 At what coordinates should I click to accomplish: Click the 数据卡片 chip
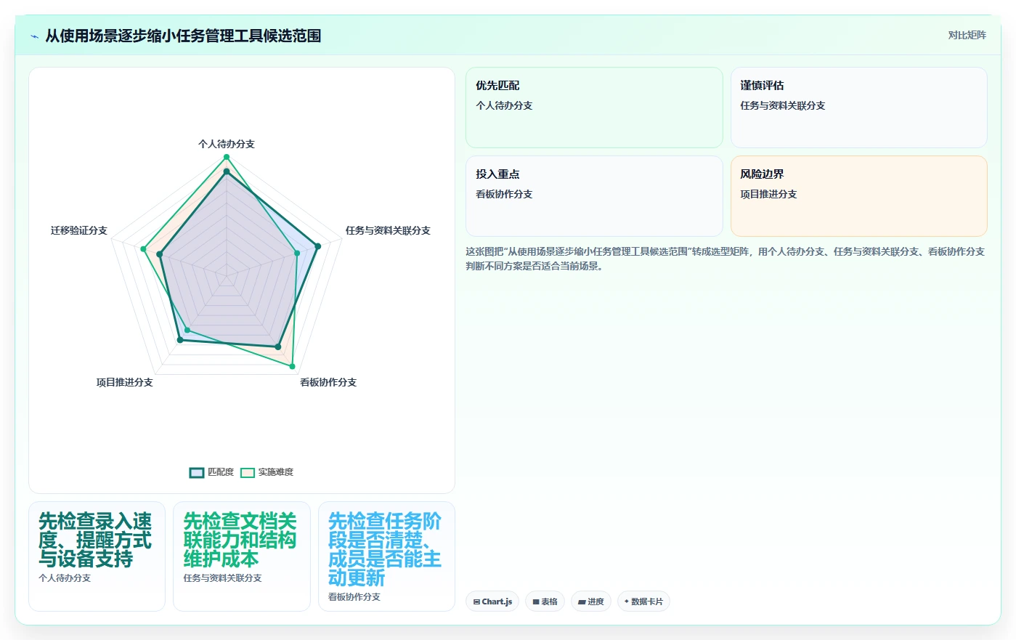point(643,601)
